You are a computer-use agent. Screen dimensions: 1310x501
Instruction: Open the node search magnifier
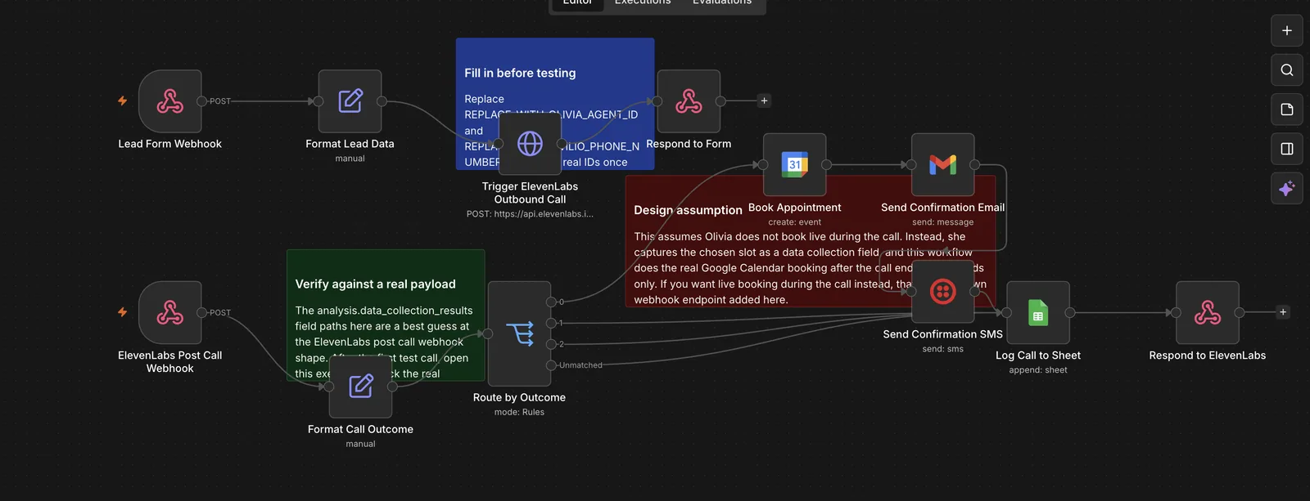1287,69
